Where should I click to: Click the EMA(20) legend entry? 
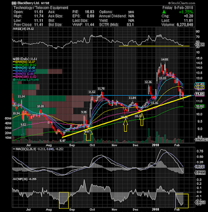tap(24, 68)
